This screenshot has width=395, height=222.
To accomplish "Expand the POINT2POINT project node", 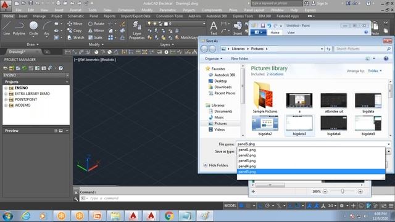I will pyautogui.click(x=6, y=100).
